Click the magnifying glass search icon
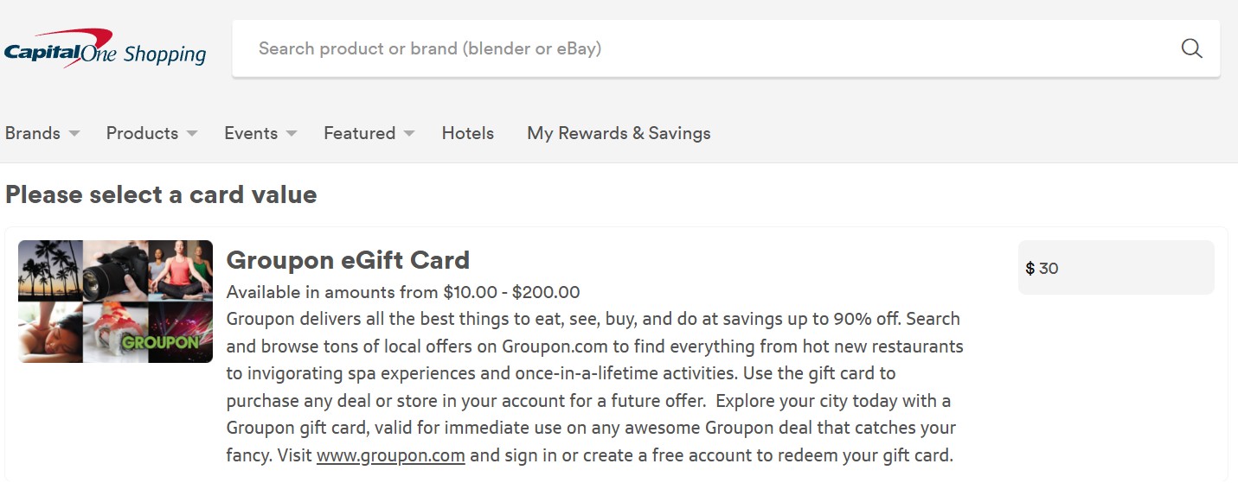The height and width of the screenshot is (483, 1238). coord(1191,48)
